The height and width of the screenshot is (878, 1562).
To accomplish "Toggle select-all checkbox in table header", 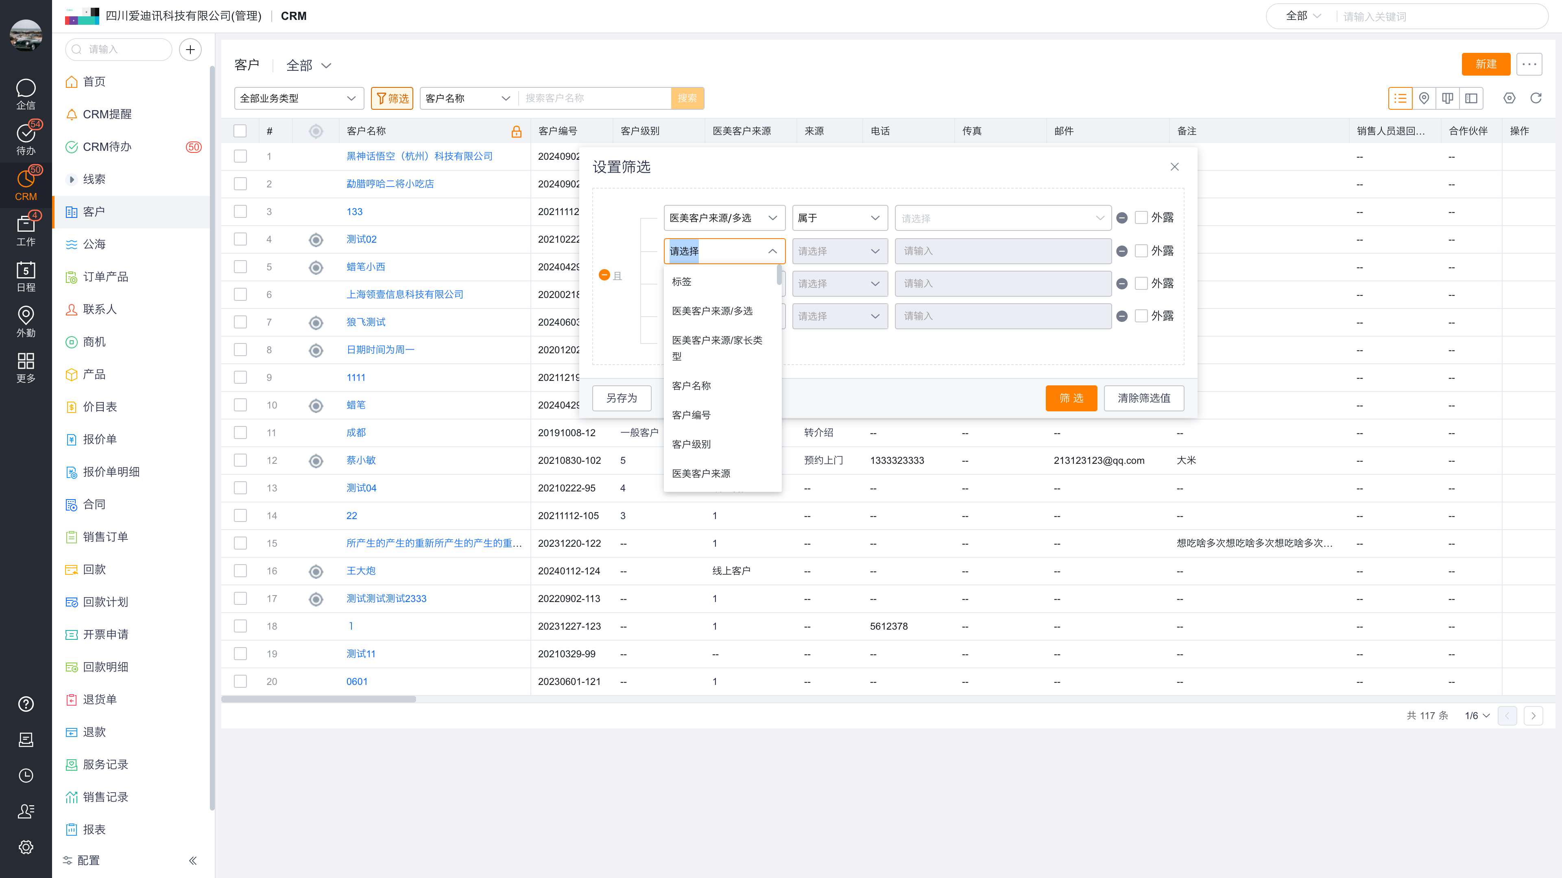I will [x=240, y=131].
